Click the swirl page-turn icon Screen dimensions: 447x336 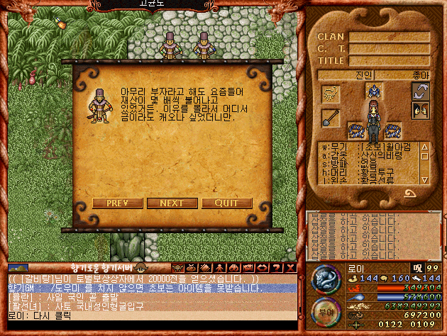pyautogui.click(x=410, y=194)
